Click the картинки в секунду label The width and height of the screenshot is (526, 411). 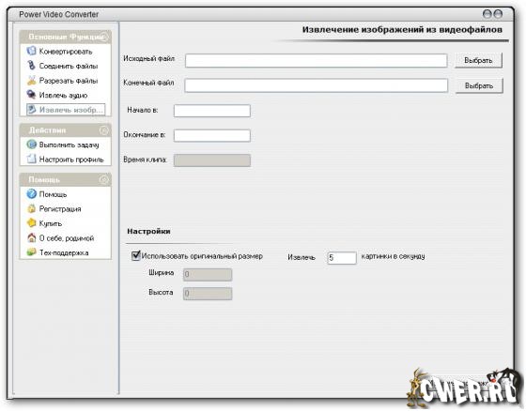click(394, 256)
